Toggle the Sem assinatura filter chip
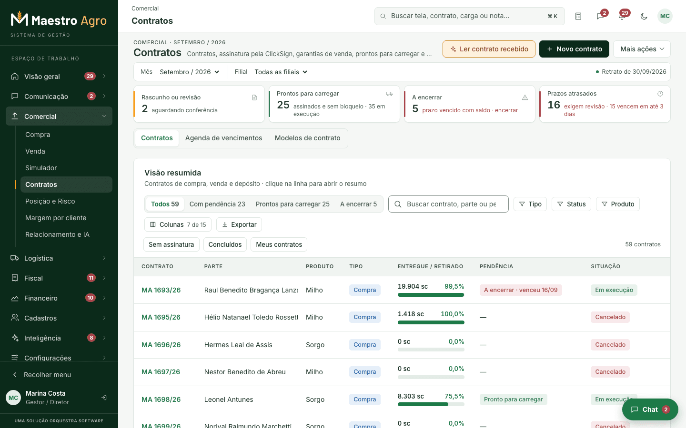The height and width of the screenshot is (428, 686). pyautogui.click(x=171, y=244)
